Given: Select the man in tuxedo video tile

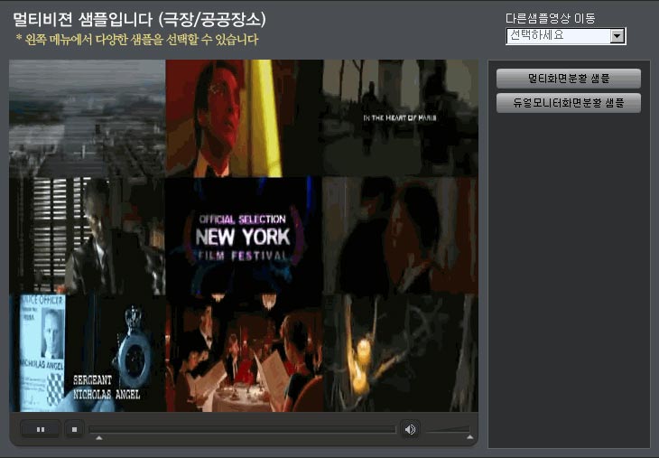Looking at the screenshot, I should 244,117.
